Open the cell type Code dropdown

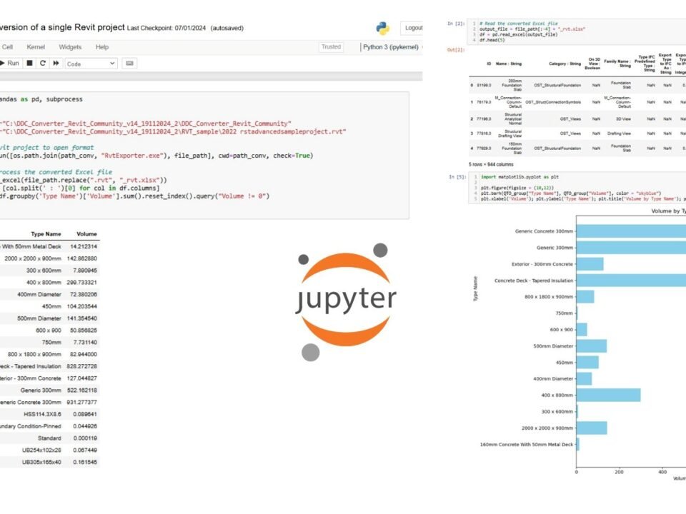click(x=91, y=64)
